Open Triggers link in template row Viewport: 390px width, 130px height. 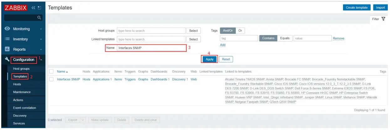130,79
